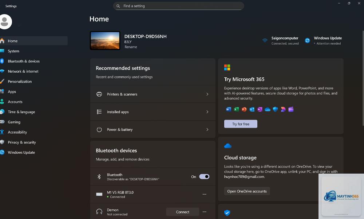Click Rename under the PC name
Image resolution: width=364 pixels, height=219 pixels.
coord(131,47)
